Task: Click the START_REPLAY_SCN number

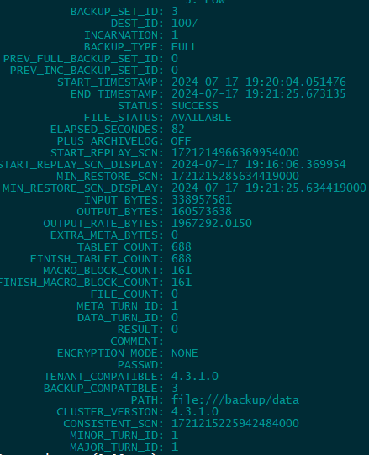Action: point(235,152)
